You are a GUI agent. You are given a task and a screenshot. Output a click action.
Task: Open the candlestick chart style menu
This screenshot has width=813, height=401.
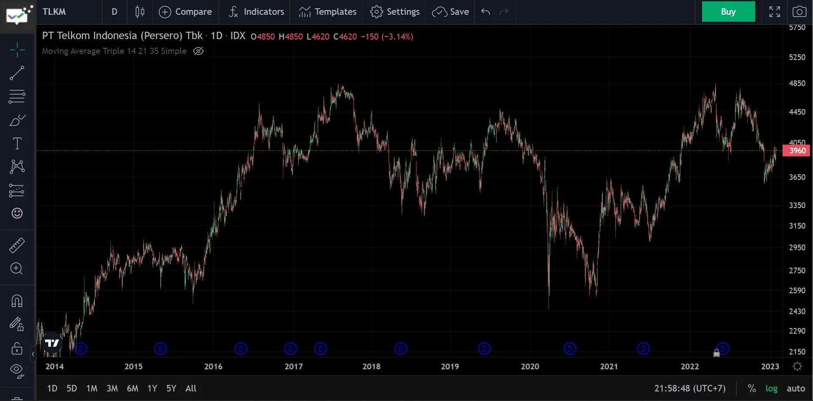point(140,12)
